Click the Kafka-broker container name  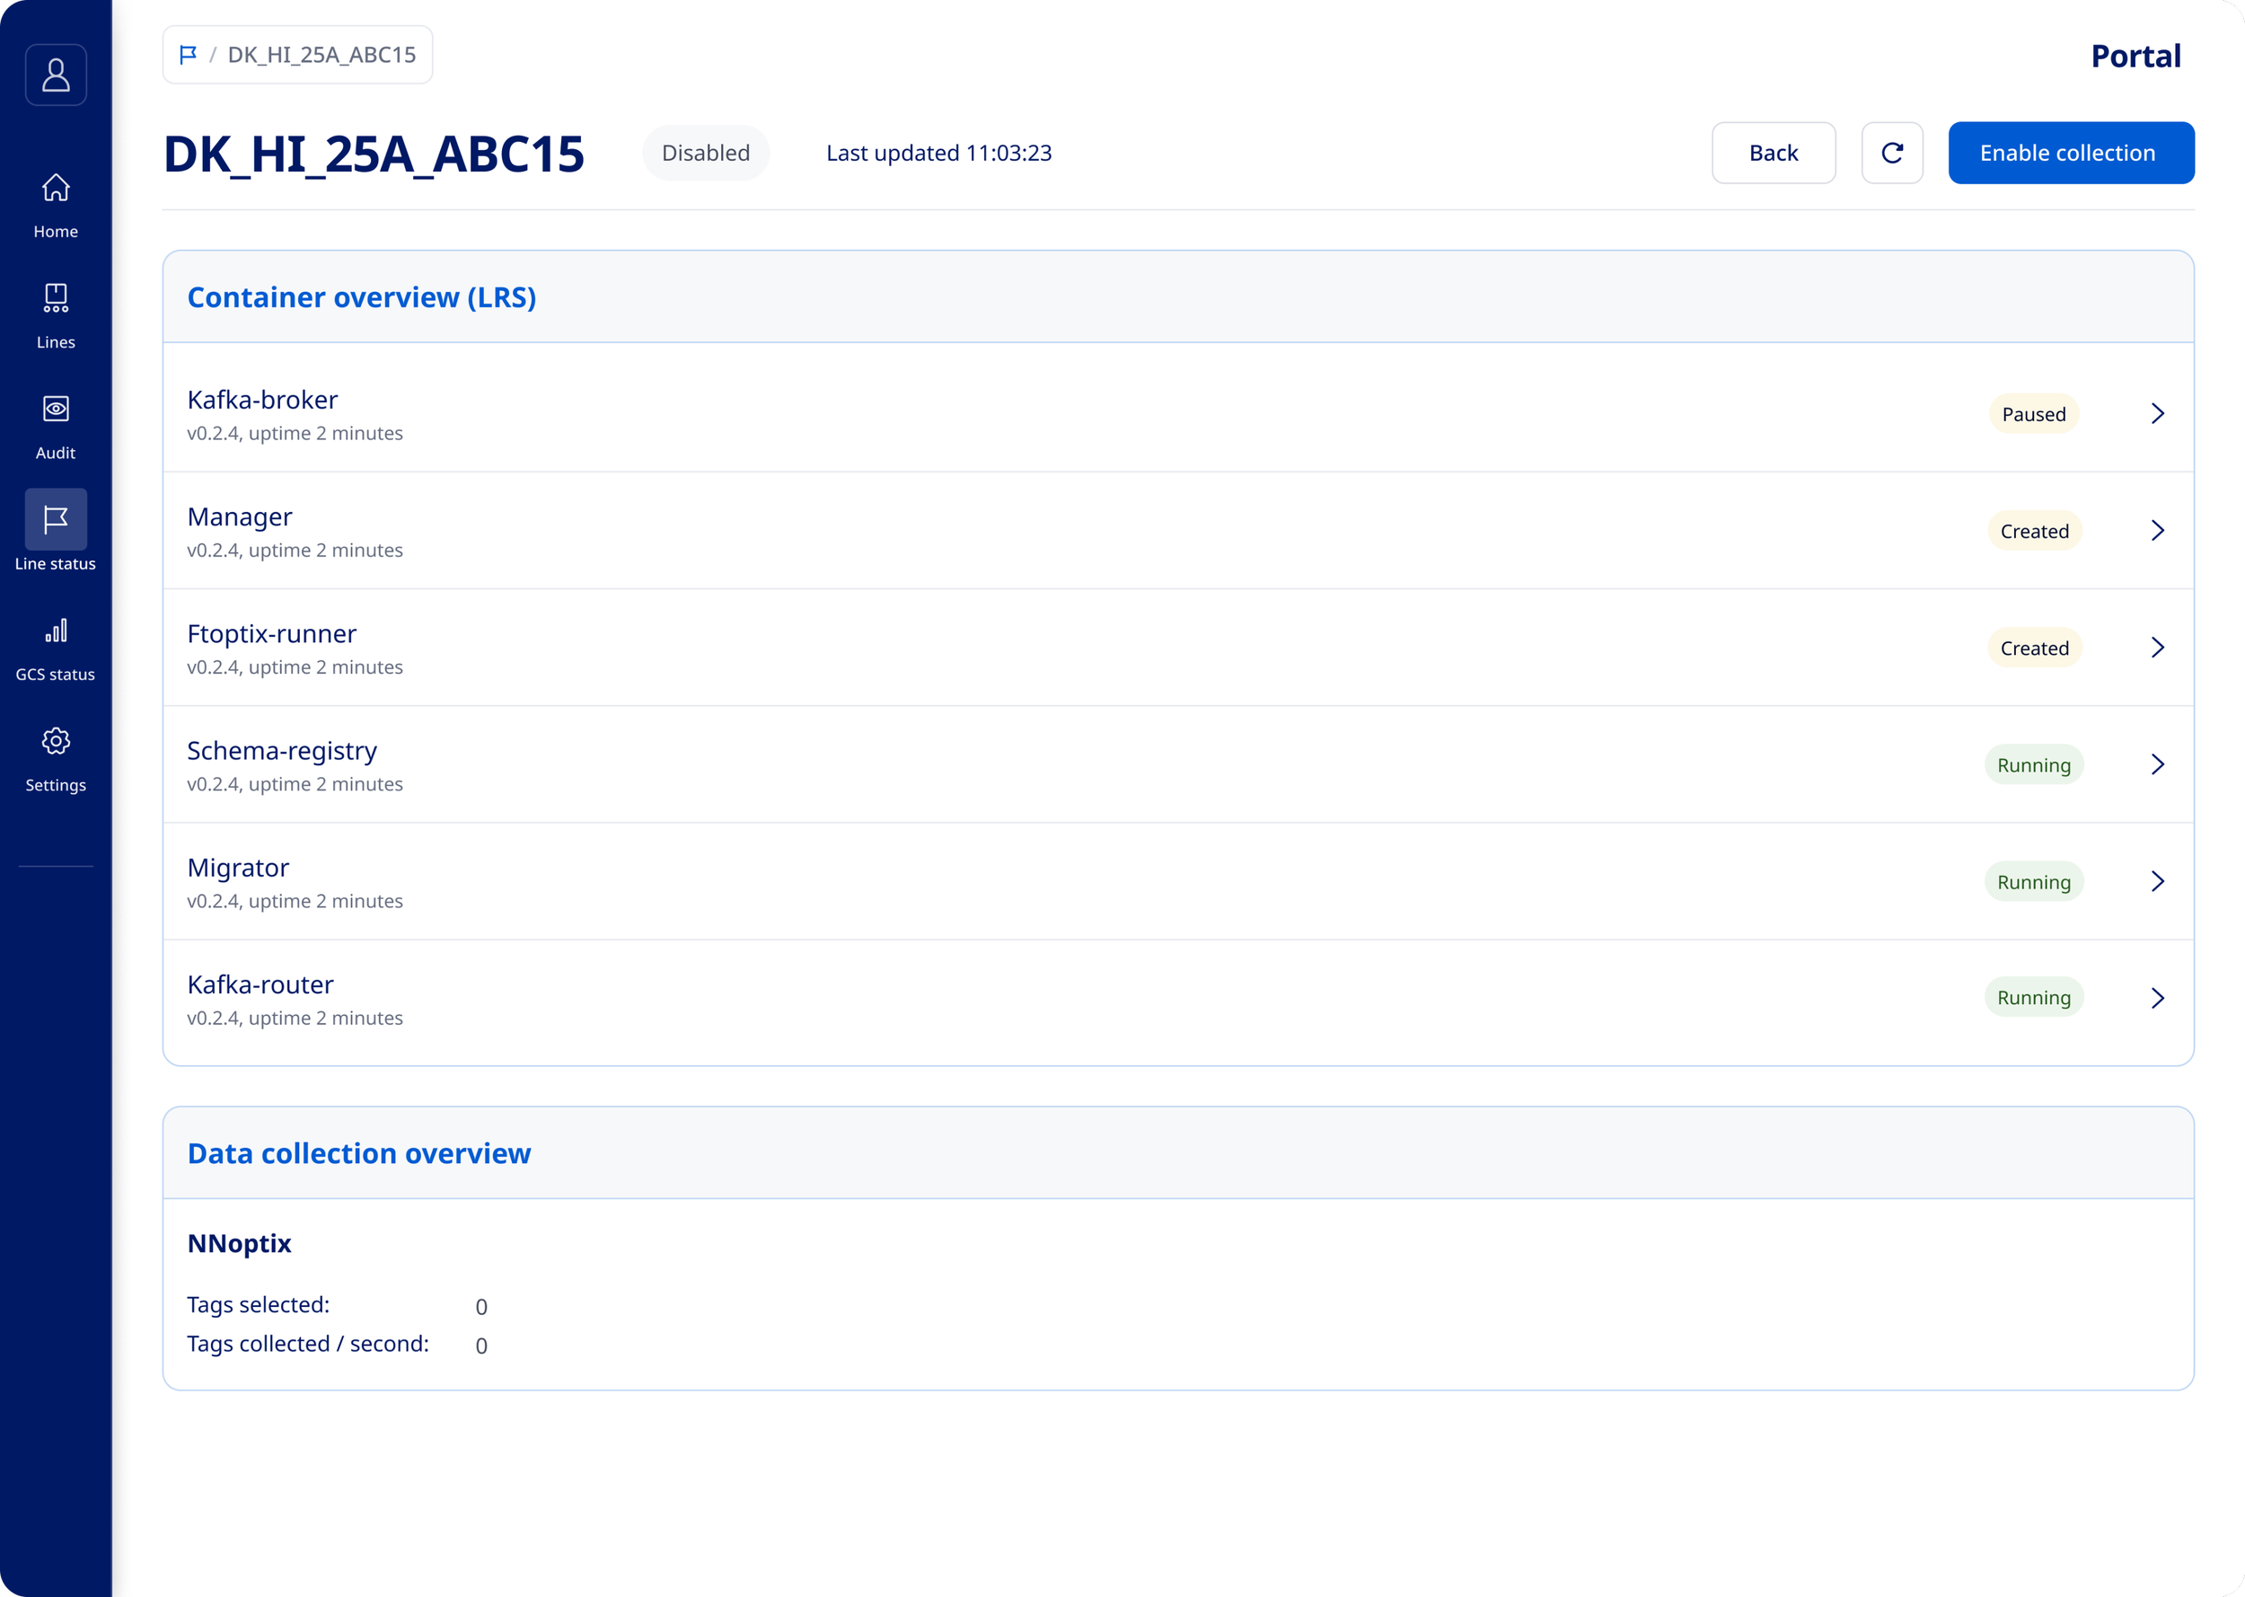pyautogui.click(x=262, y=399)
